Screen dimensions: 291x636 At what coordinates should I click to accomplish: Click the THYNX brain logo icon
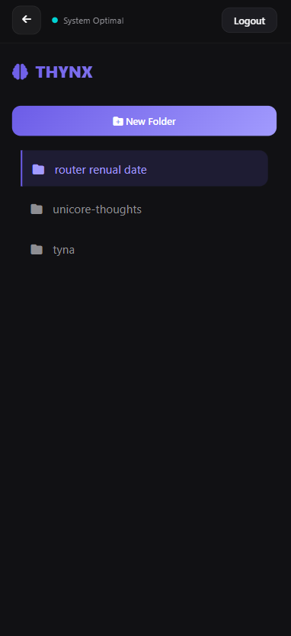coord(21,72)
